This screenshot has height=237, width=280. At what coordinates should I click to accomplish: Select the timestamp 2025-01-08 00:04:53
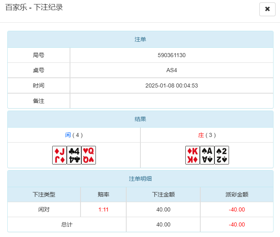[172, 85]
